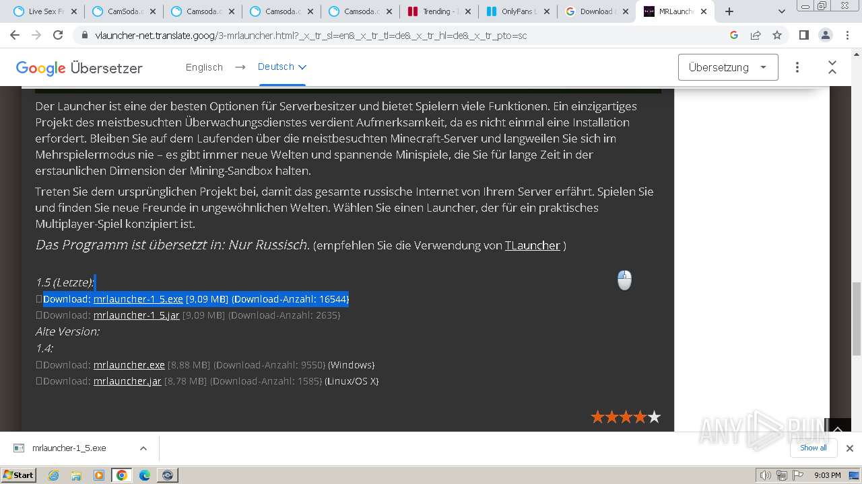
Task: Bookmark this page with the star icon
Action: 777,35
